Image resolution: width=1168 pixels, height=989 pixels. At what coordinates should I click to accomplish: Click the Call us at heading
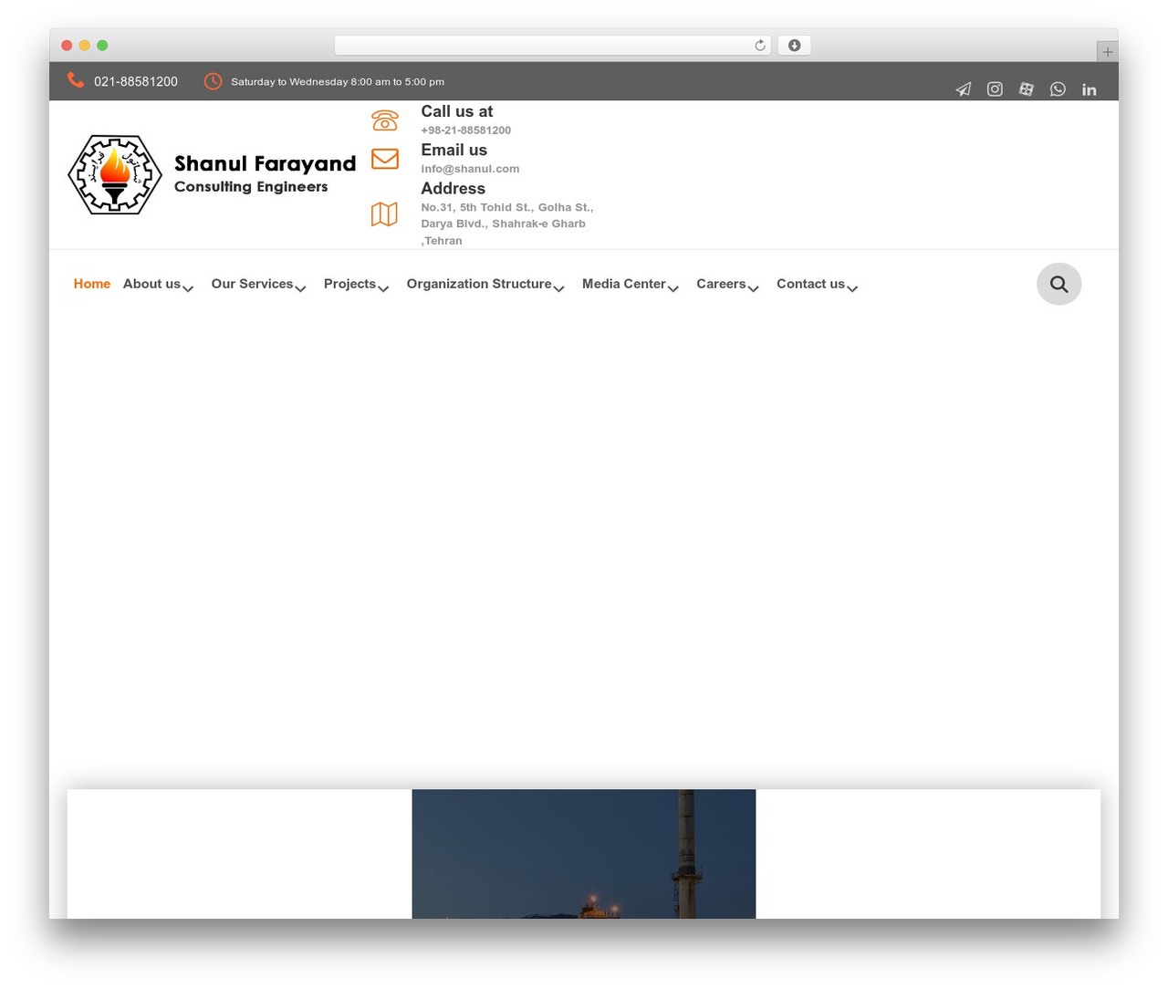[x=456, y=111]
